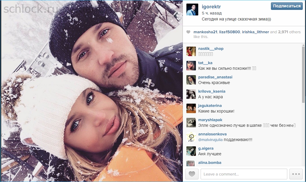
Task: Click the small heart icon next to likes
Action: pos(188,32)
